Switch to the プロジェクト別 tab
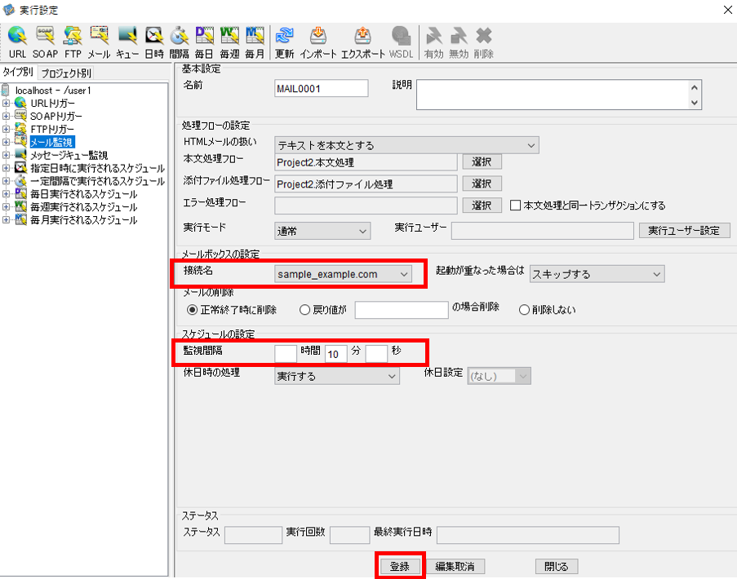Viewport: 737px width, 579px height. [66, 73]
